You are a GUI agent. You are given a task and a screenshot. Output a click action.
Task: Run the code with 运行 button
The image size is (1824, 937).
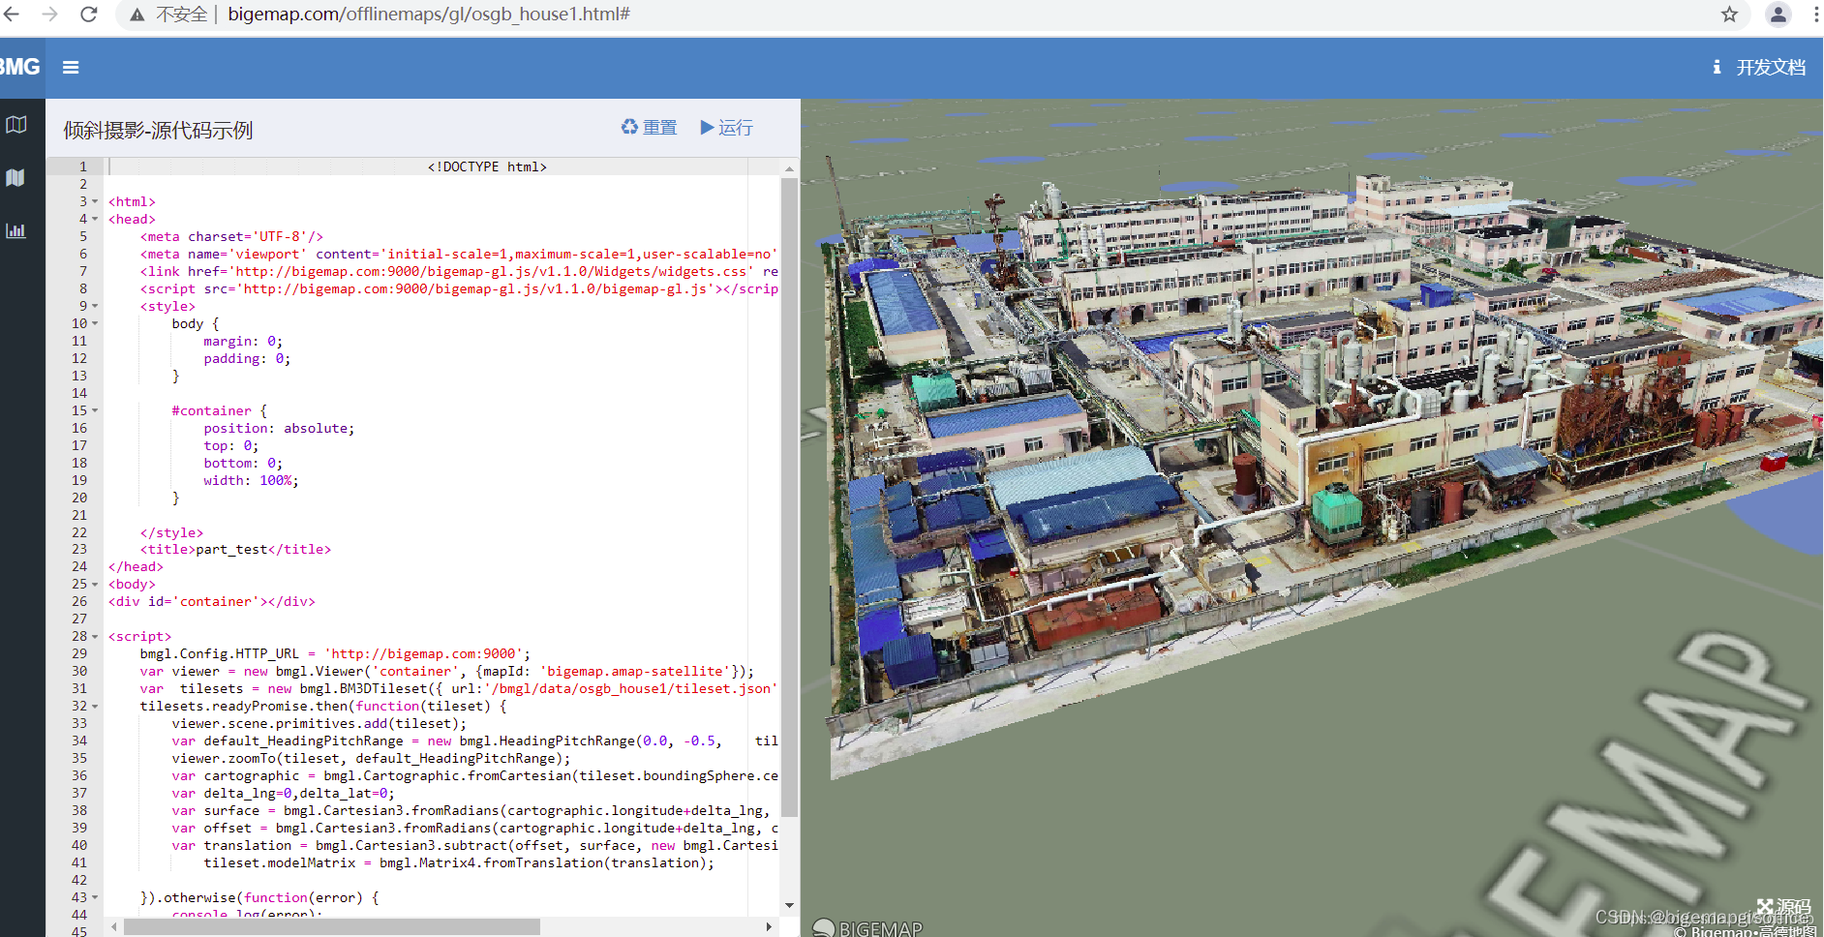point(726,128)
